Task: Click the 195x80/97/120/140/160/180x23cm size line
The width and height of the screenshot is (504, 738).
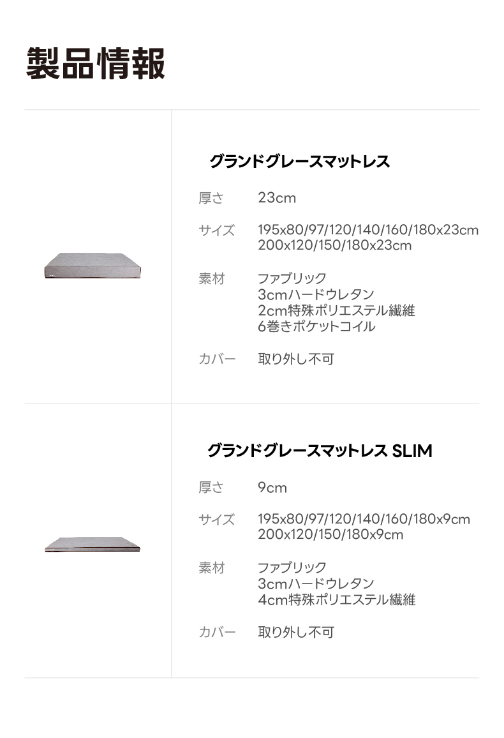Action: click(368, 230)
